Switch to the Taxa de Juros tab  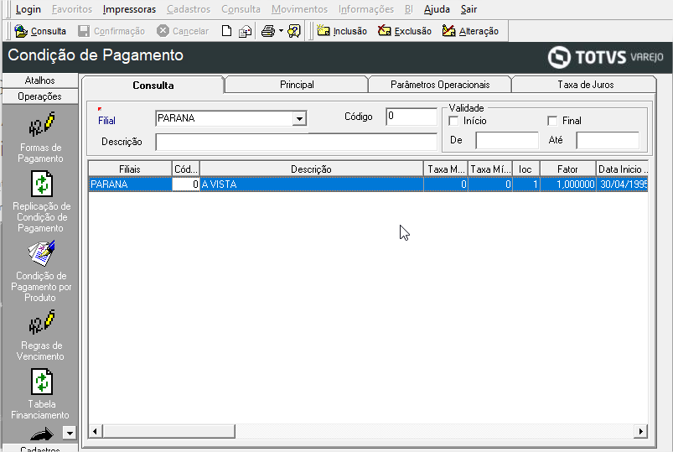(x=585, y=85)
